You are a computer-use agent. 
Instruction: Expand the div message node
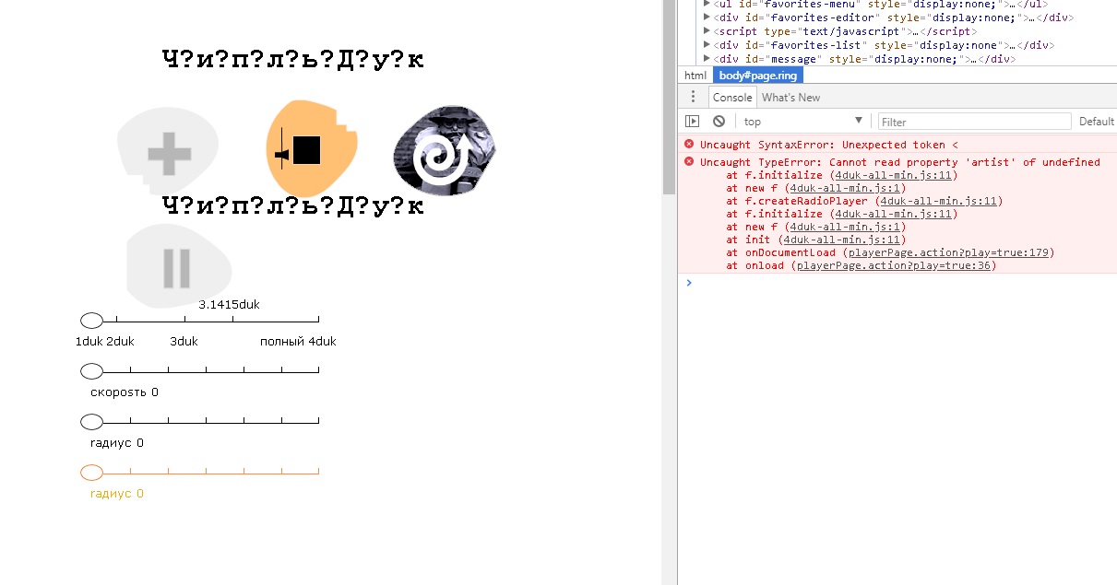707,59
